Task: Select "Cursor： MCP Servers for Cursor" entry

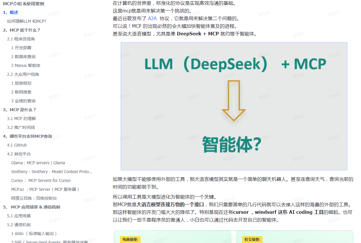Action: [x=41, y=180]
